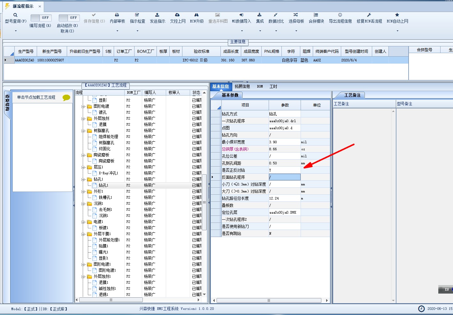
Task: Click the 保存信息(S) checkmark icon
Action: [94, 15]
